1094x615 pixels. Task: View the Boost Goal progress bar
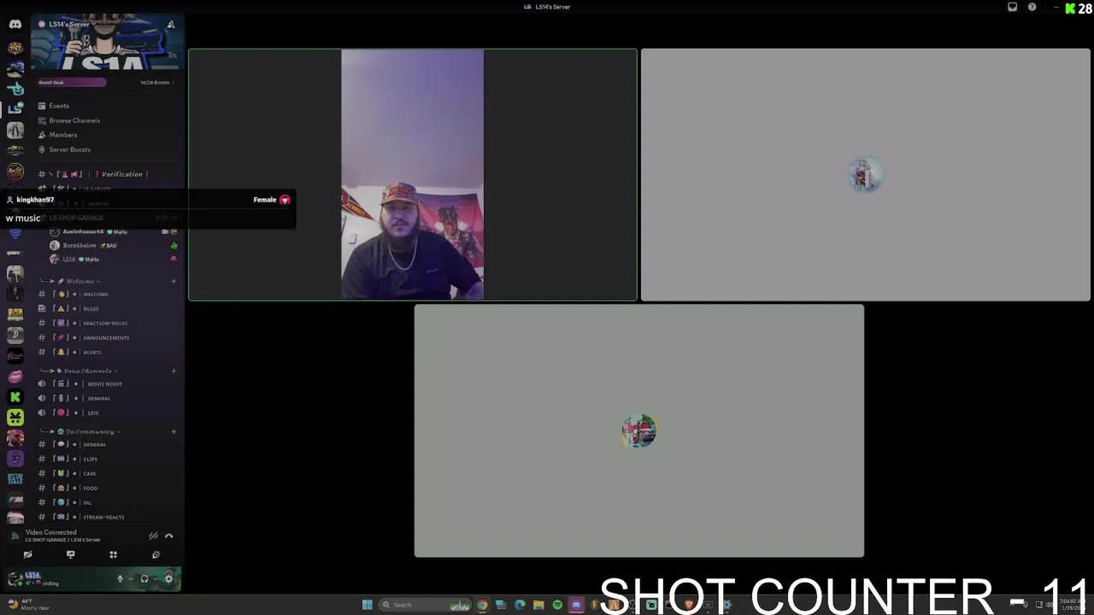point(72,82)
